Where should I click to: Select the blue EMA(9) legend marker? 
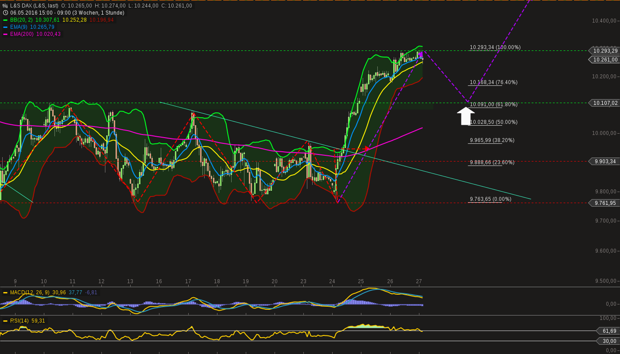pos(5,27)
